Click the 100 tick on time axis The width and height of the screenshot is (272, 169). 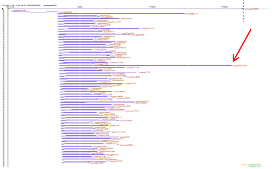pyautogui.click(x=152, y=7)
